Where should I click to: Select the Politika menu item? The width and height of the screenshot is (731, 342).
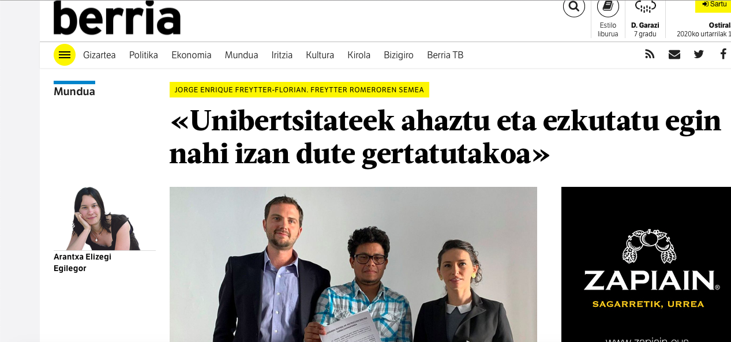[144, 55]
